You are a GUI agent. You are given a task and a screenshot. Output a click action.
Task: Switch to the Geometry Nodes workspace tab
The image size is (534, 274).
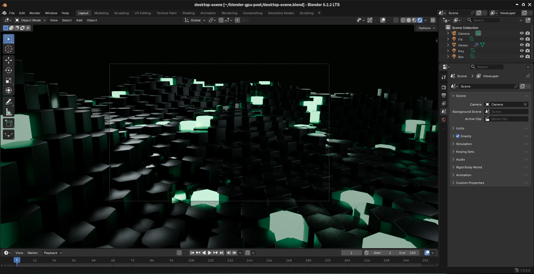pyautogui.click(x=281, y=13)
